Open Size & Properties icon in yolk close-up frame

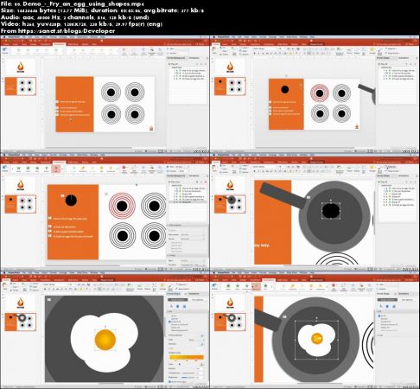(184, 306)
